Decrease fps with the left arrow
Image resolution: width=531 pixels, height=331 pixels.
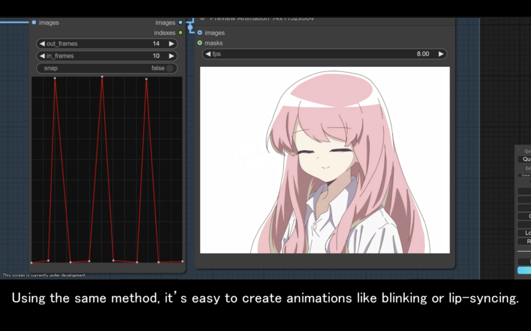pos(208,54)
